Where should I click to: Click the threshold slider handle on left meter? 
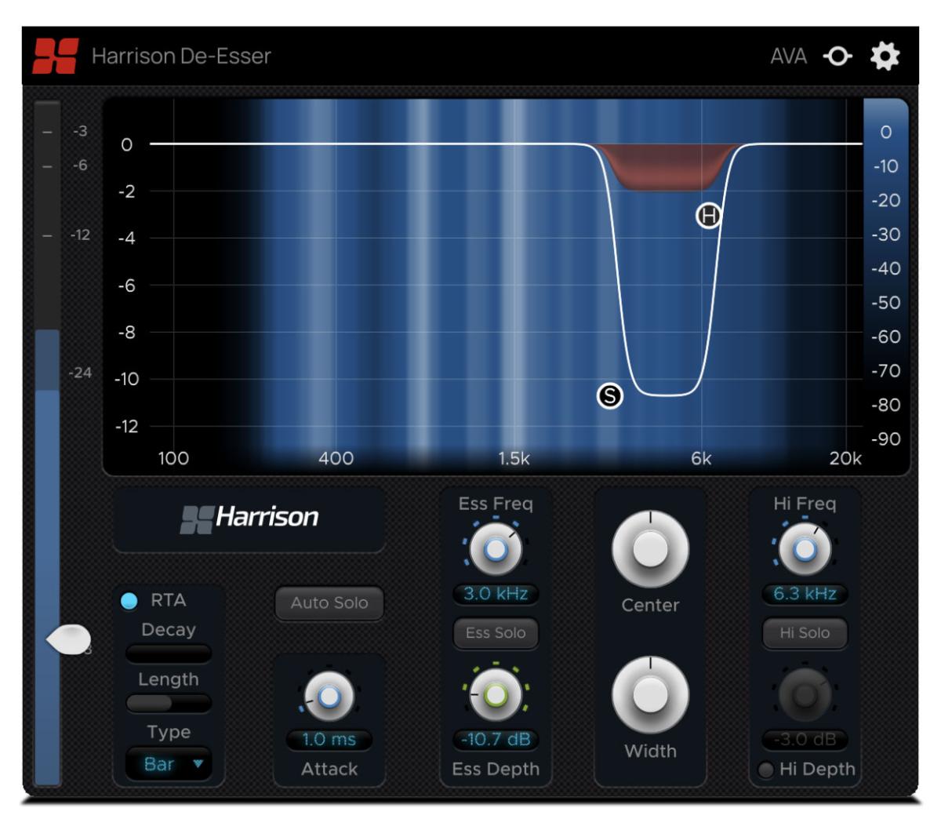68,639
